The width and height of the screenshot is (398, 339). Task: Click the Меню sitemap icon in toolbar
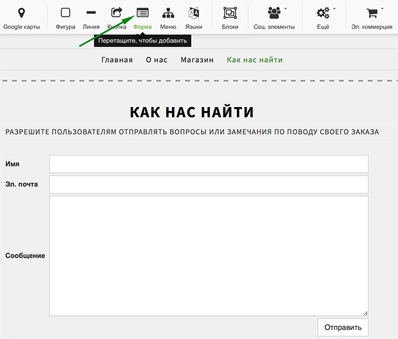[x=168, y=13]
